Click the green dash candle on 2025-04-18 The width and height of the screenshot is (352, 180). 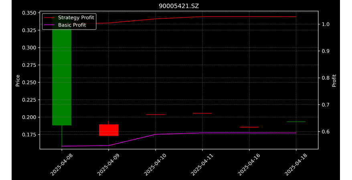pyautogui.click(x=296, y=122)
